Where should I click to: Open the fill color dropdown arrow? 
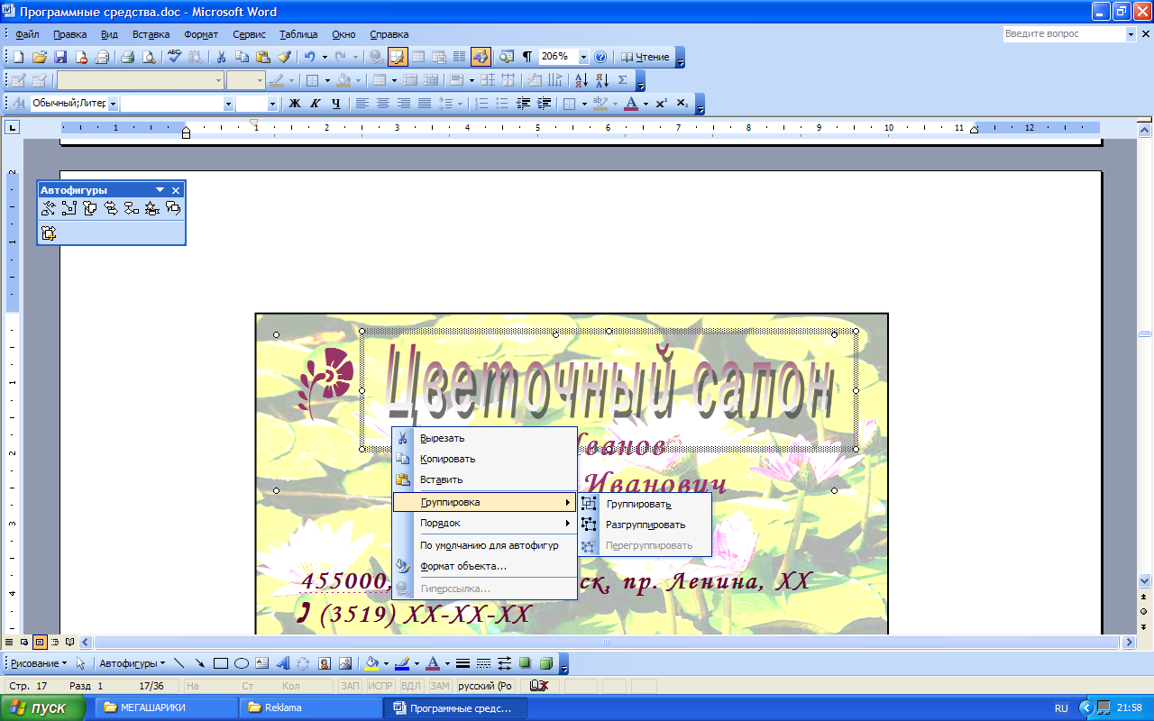(386, 663)
